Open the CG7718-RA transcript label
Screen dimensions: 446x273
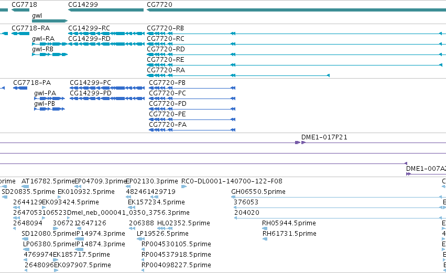(30, 28)
